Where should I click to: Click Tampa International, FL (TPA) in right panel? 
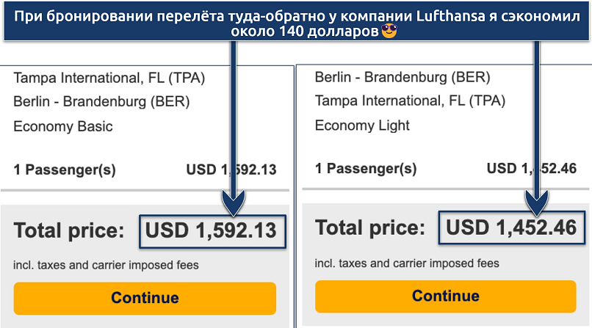pos(410,101)
